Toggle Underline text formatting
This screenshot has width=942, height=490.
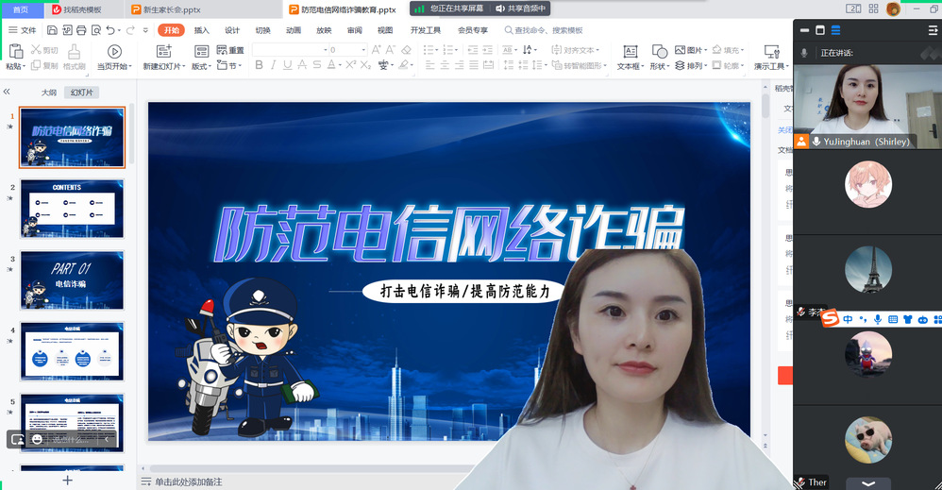pyautogui.click(x=288, y=65)
